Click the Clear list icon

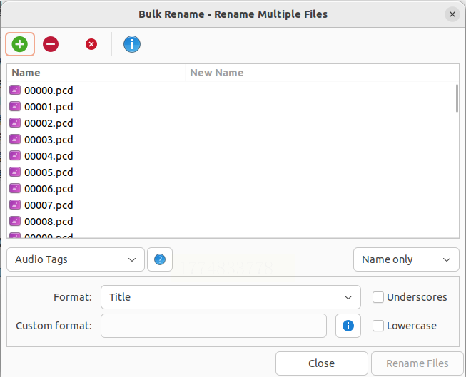[91, 44]
